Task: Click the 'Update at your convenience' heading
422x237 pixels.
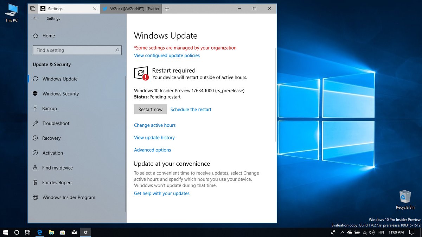Action: click(172, 164)
